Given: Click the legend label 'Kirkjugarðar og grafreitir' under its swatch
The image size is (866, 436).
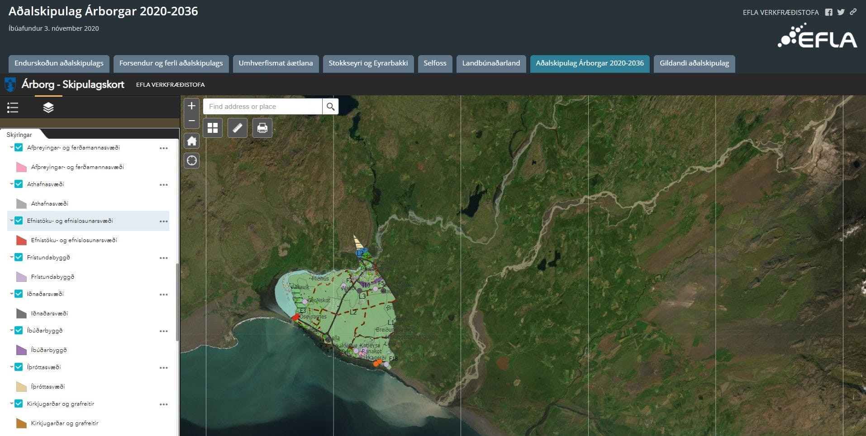Looking at the screenshot, I should [x=65, y=423].
